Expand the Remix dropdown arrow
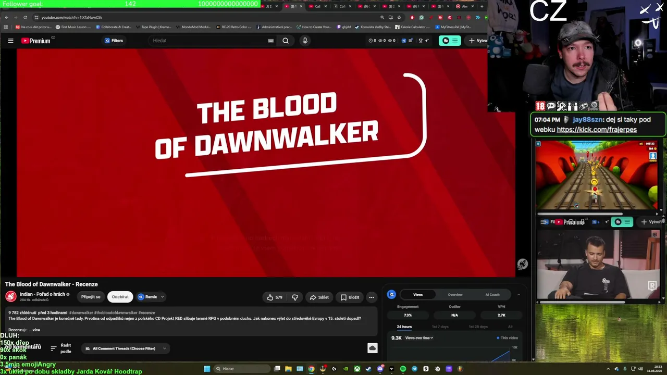Screen dimensions: 667x375 [162, 297]
